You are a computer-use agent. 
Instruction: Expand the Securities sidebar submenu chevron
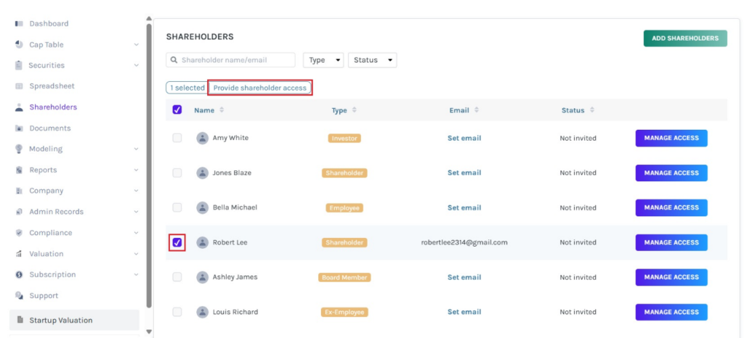[137, 66]
